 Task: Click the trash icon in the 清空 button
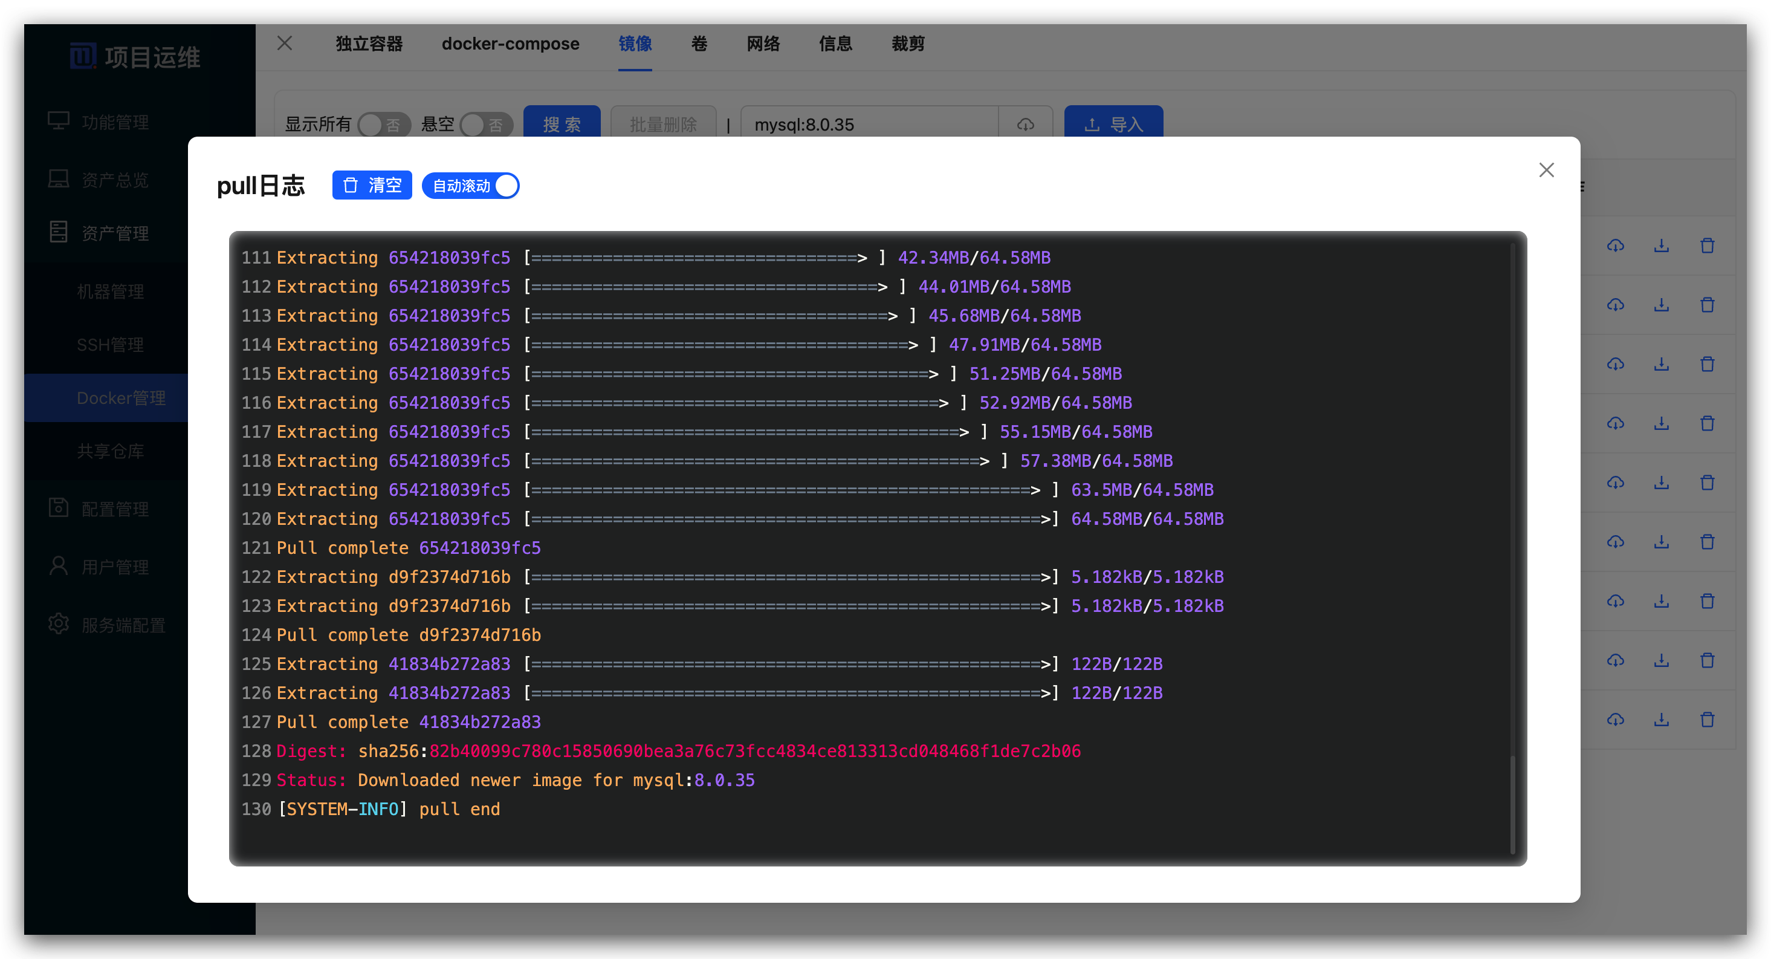[x=351, y=185]
